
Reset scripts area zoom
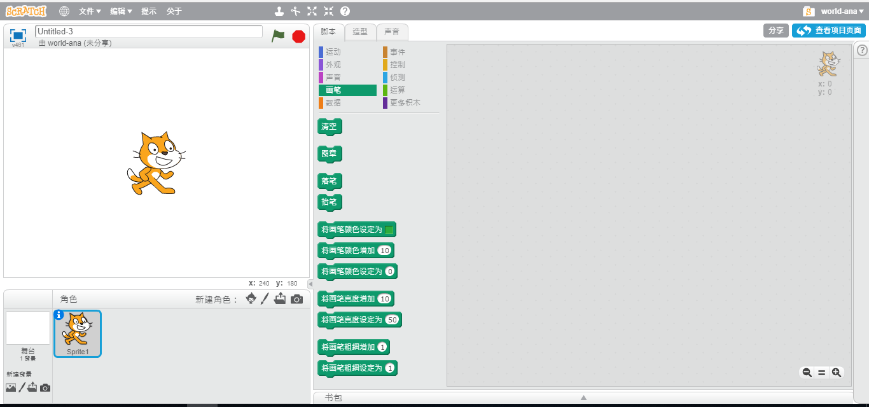click(821, 373)
